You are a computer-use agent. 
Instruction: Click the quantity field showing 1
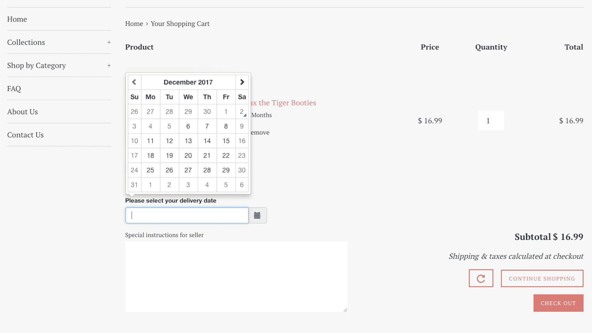(x=491, y=120)
